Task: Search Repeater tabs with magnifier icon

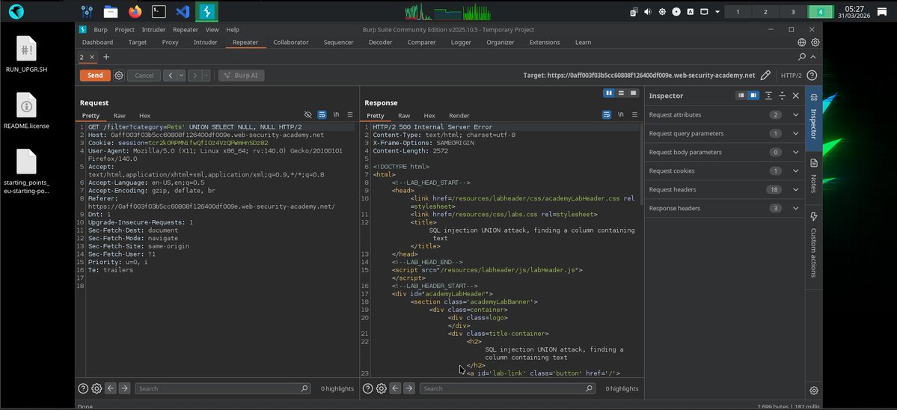Action: pos(802,57)
